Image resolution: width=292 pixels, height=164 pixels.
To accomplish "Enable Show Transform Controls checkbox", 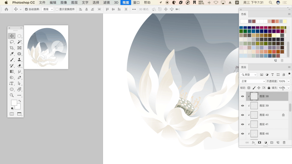I will (57, 9).
